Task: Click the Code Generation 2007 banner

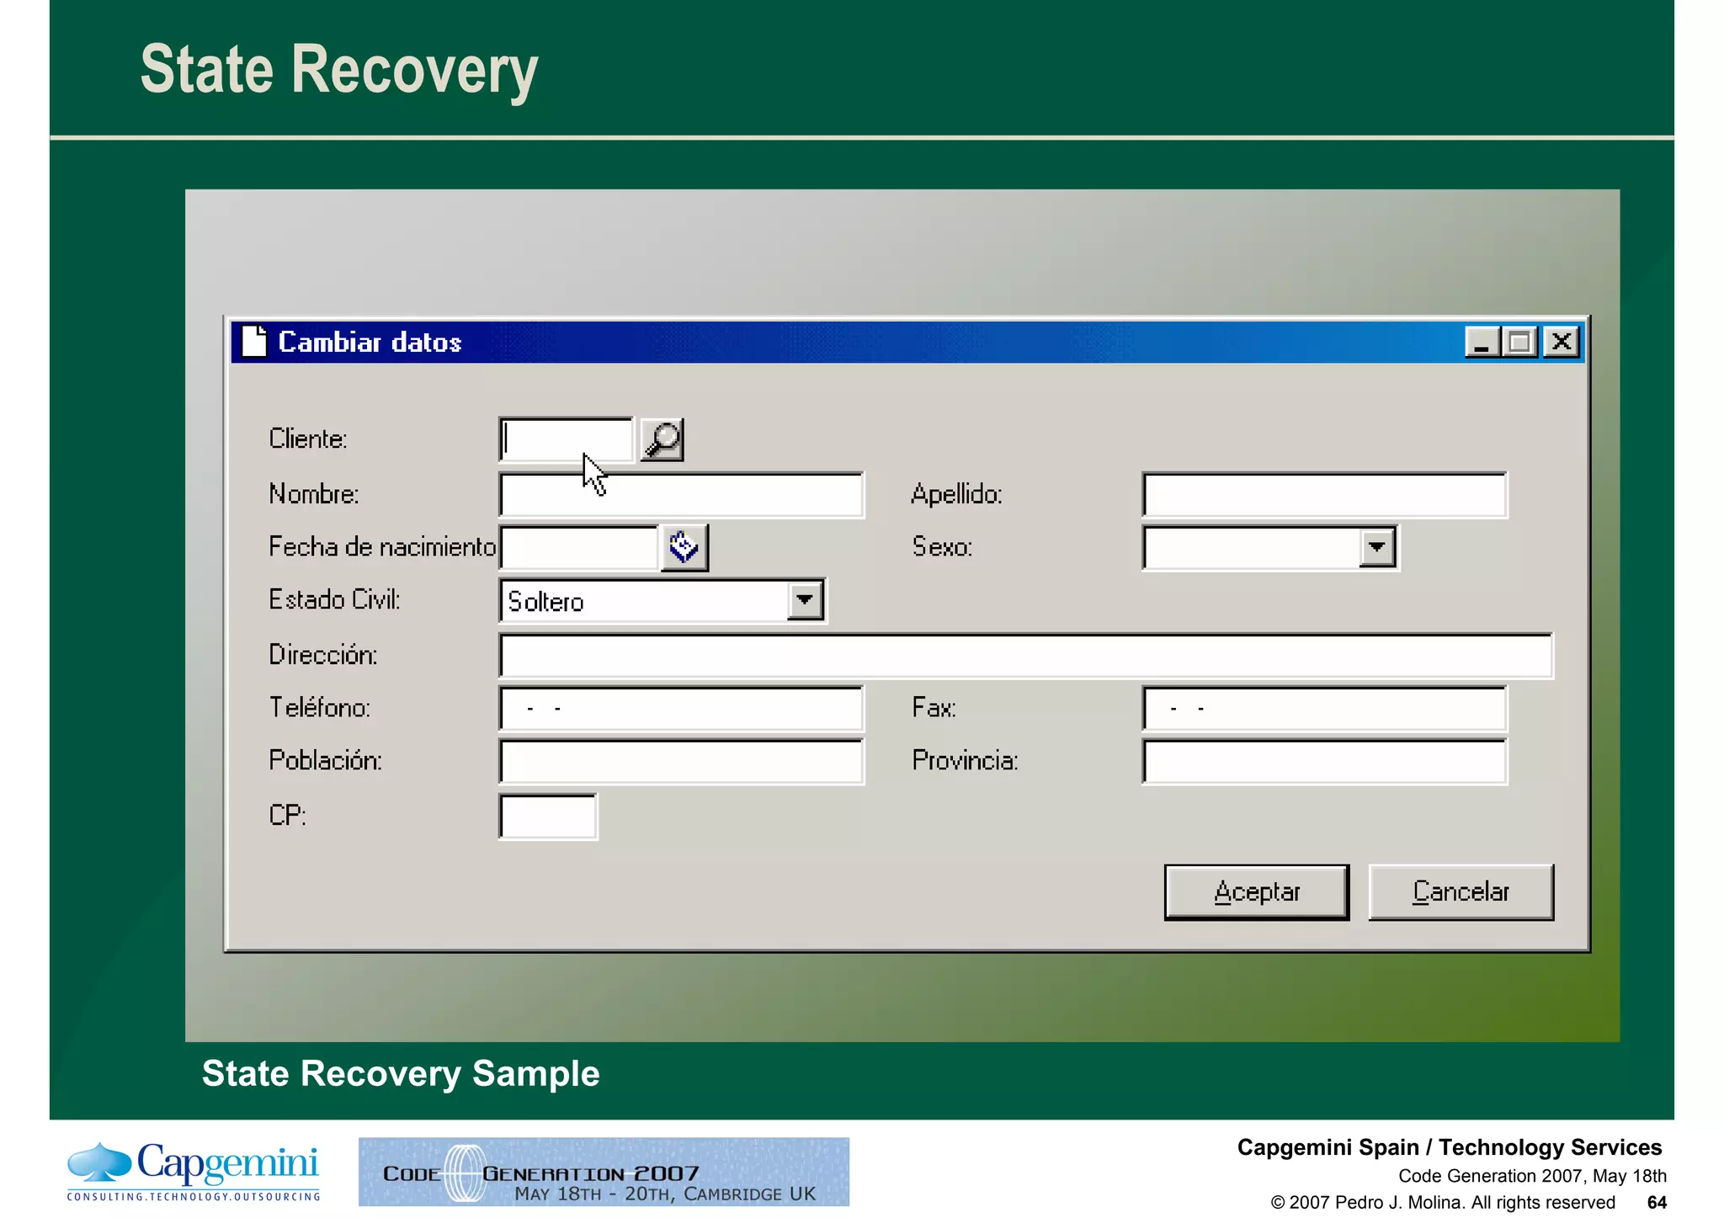Action: point(604,1172)
